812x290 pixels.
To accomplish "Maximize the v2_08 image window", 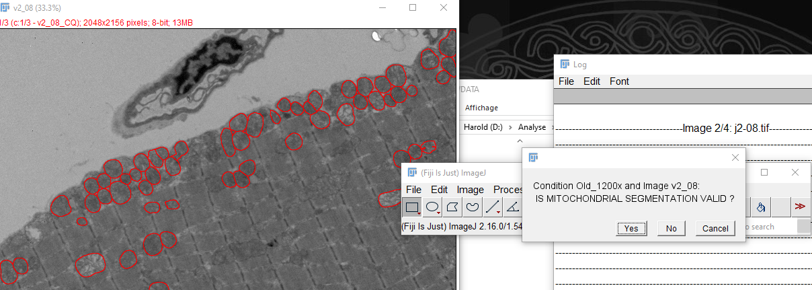I will [x=413, y=7].
